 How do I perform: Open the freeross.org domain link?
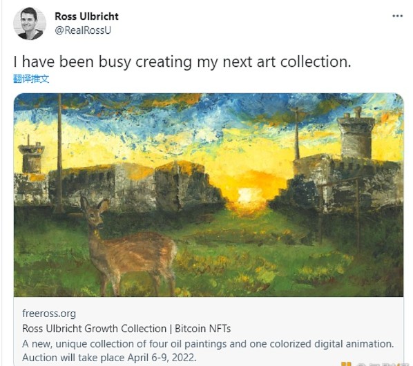click(x=49, y=314)
